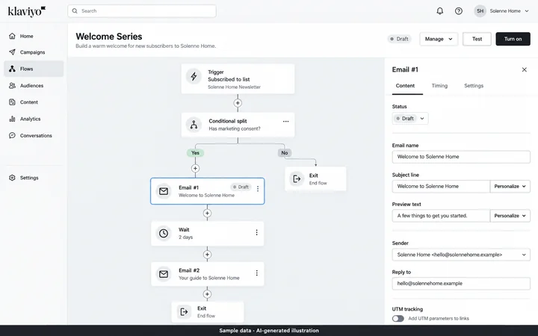The height and width of the screenshot is (336, 538).
Task: Click the Conditional split branch icon
Action: tap(194, 125)
